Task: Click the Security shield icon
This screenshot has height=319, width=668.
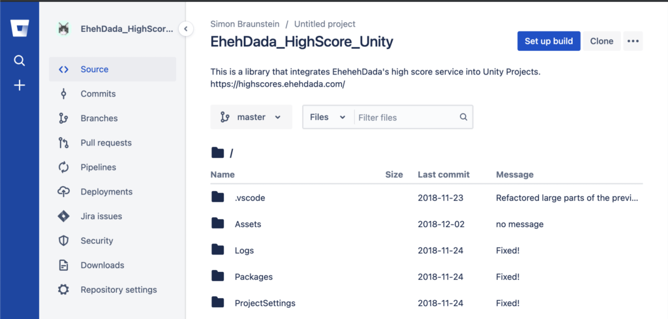Action: (x=63, y=241)
